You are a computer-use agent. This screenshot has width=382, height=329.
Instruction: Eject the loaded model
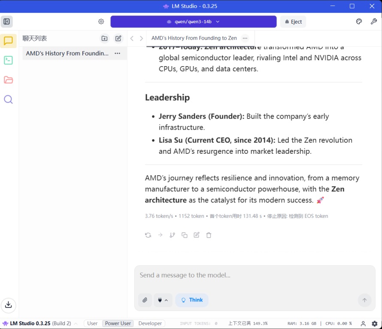pyautogui.click(x=294, y=21)
